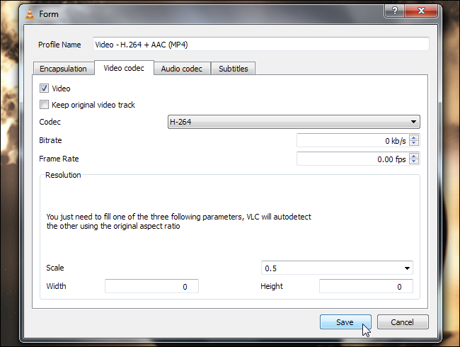
Task: Click the 'You just need to fill' hint text
Action: (178, 222)
